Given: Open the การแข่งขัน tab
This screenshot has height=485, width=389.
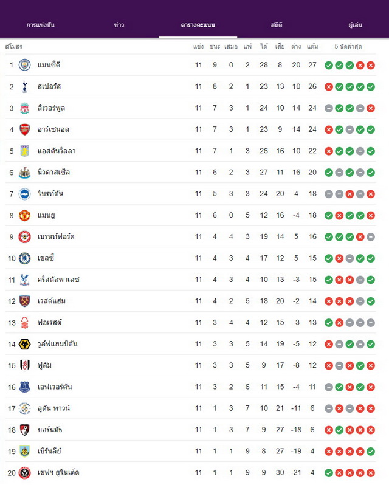Looking at the screenshot, I should [x=40, y=25].
